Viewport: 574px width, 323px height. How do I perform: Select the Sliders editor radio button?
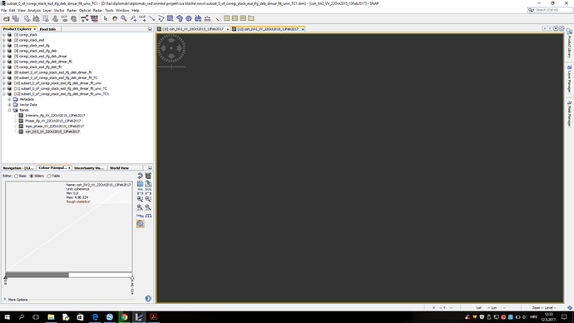32,176
